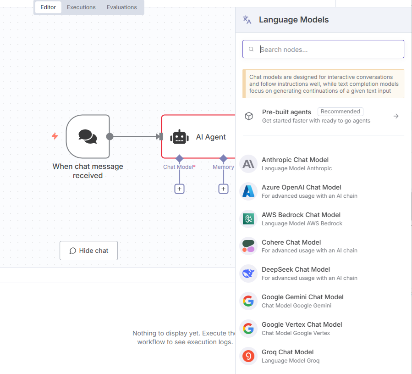Viewport: 412px width, 374px height.
Task: Choose the Google Vertex Chat Model icon
Action: pyautogui.click(x=248, y=329)
